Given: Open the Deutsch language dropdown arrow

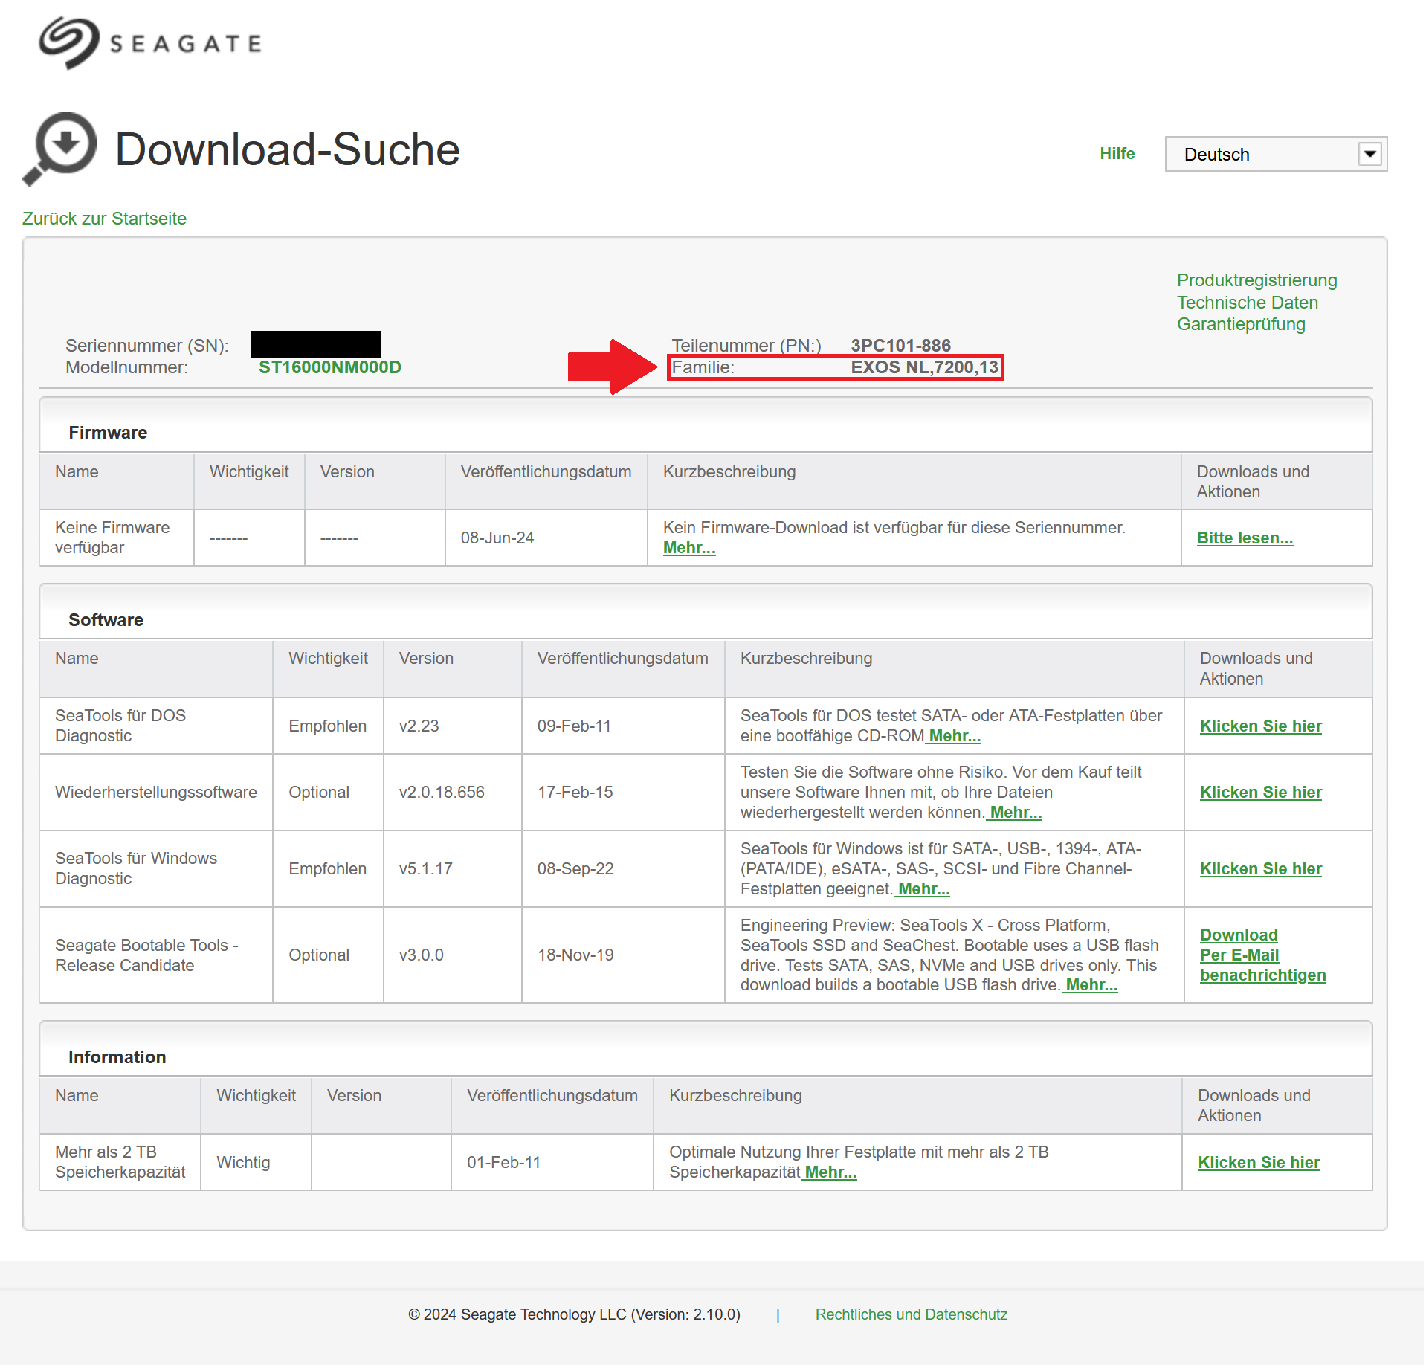Looking at the screenshot, I should pos(1369,154).
